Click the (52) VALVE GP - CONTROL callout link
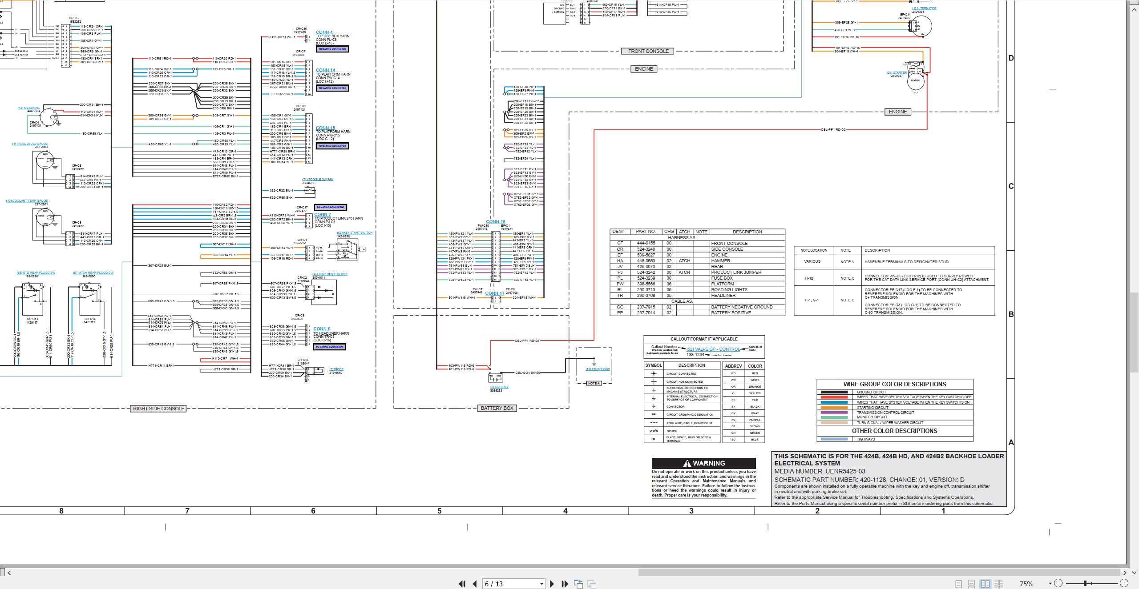This screenshot has height=589, width=1139. (x=713, y=349)
